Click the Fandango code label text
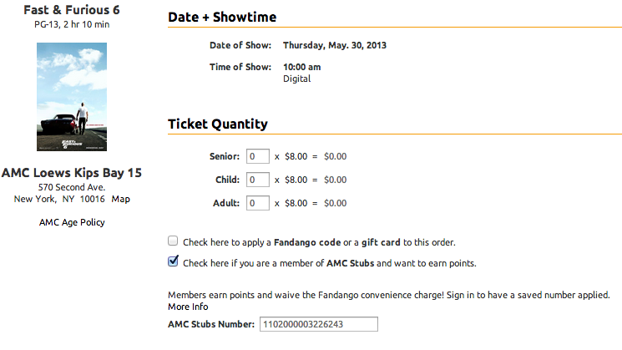This screenshot has width=622, height=350. point(307,242)
